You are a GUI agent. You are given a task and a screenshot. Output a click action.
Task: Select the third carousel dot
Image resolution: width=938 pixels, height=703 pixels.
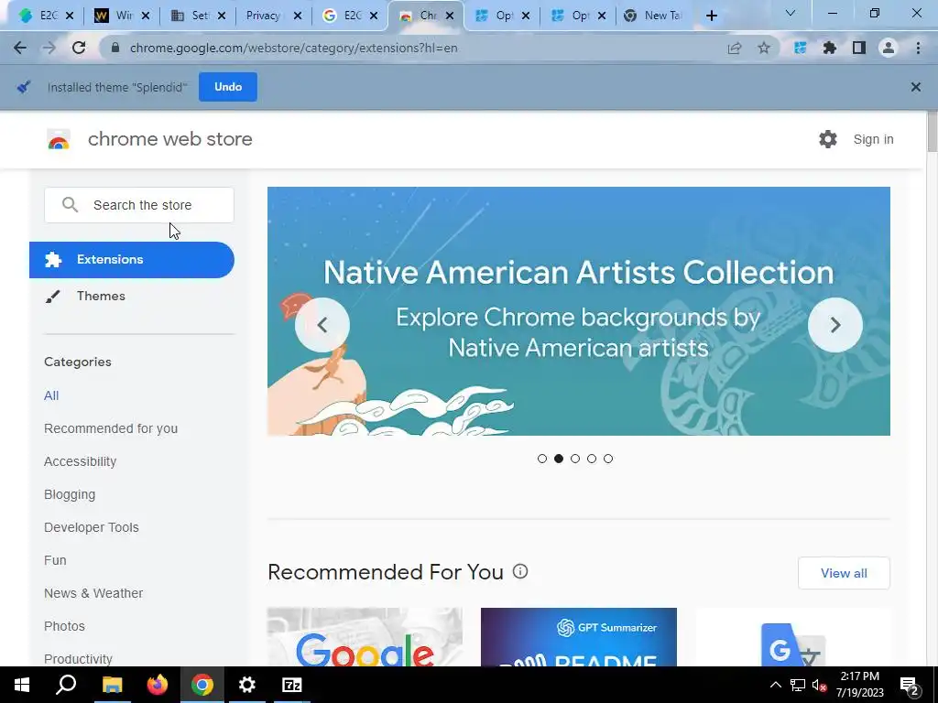(x=575, y=459)
